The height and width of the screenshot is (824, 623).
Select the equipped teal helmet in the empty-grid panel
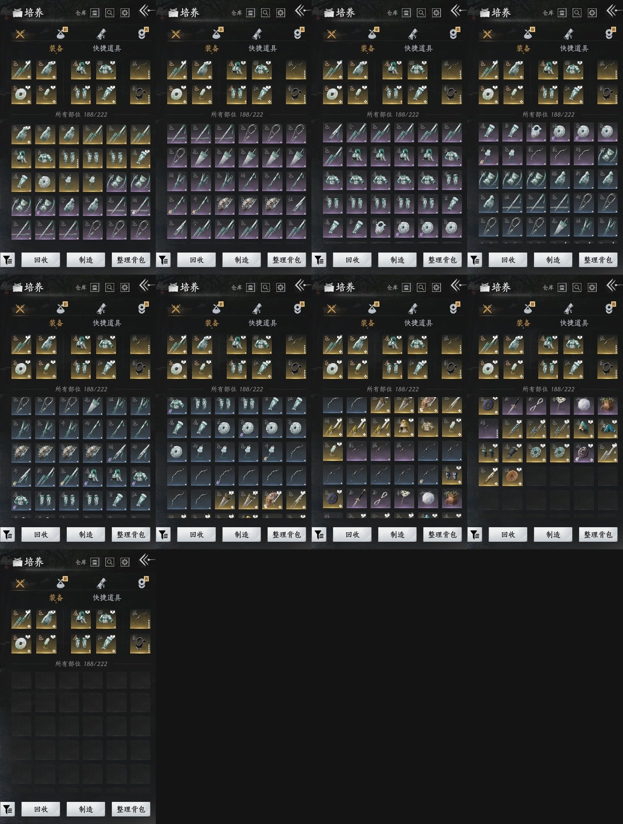81,619
